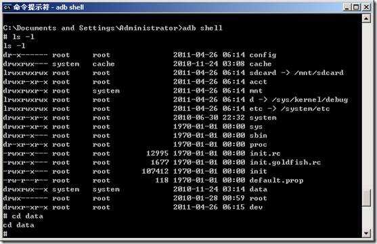Select the 'cache' directory name in the last column
Viewport: 377px width, 244px height.
[x=261, y=64]
